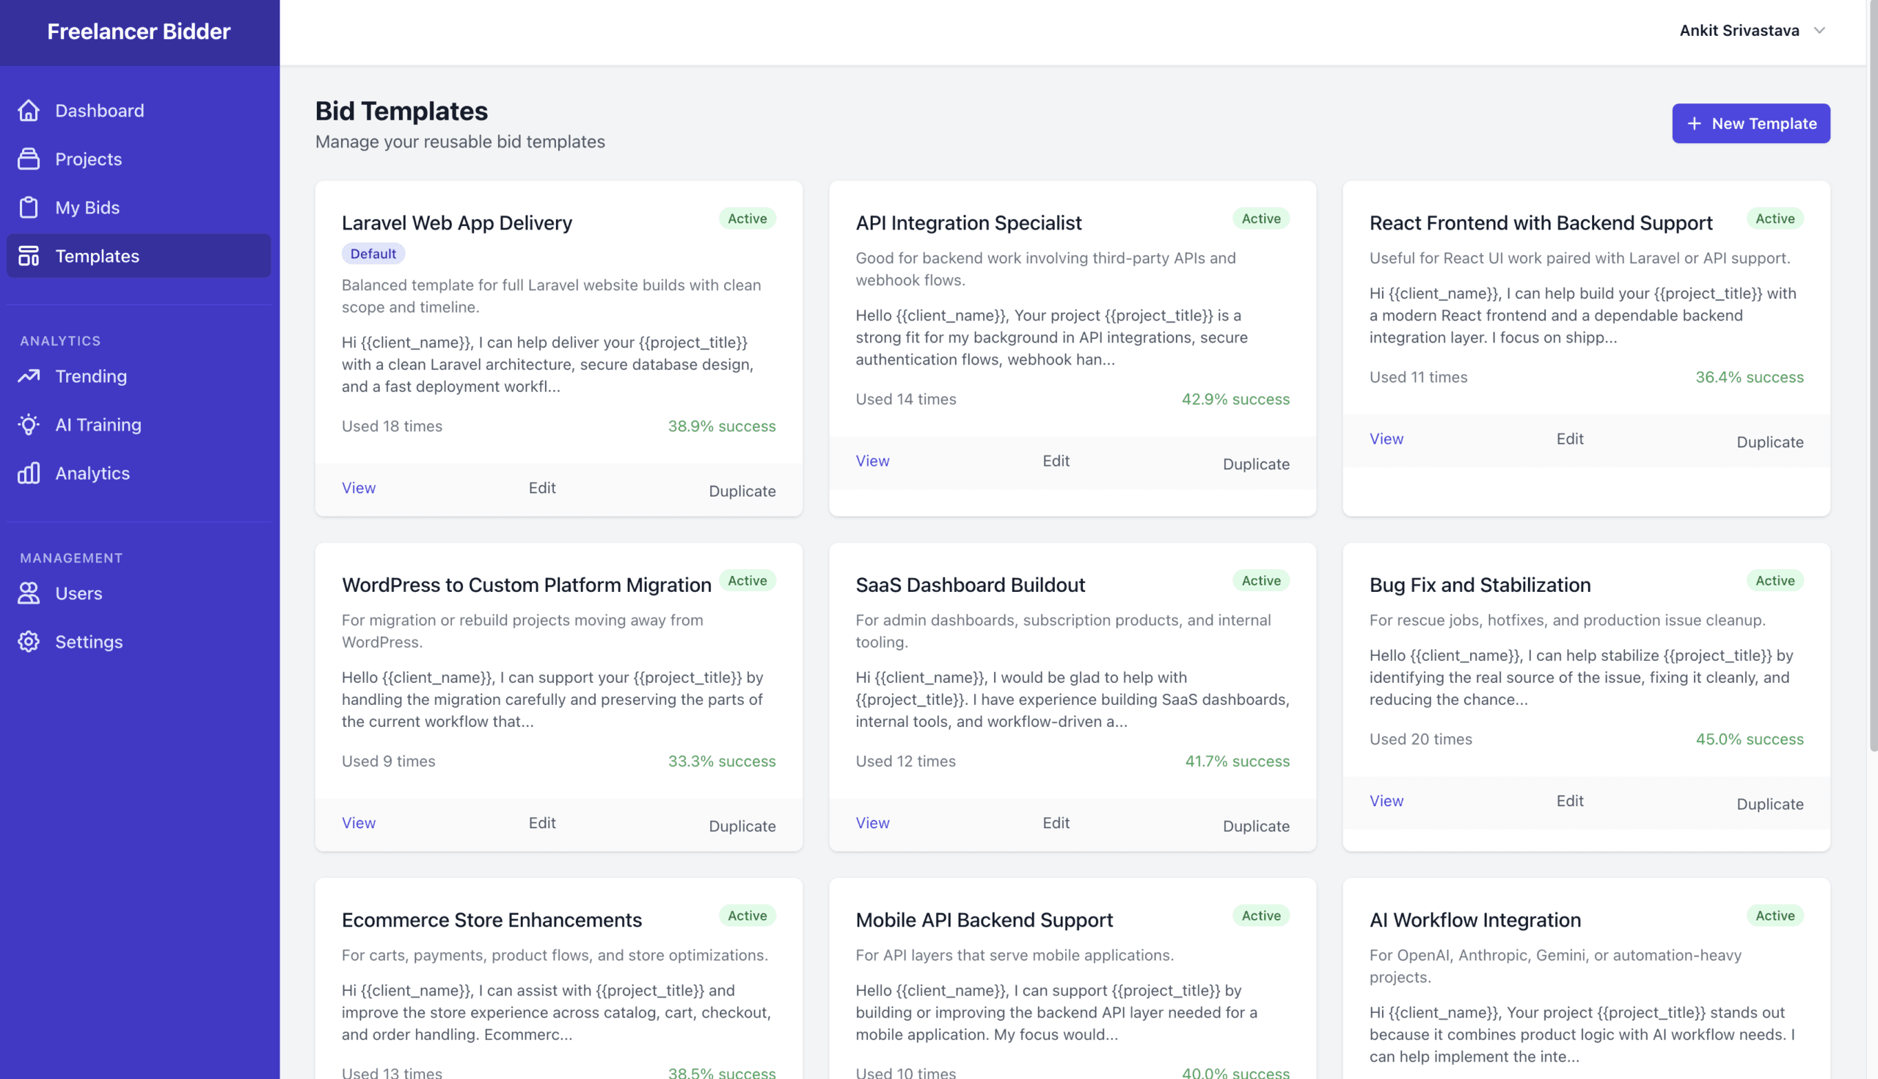Viewport: 1878px width, 1079px height.
Task: Click the My Bids clipboard icon
Action: coord(28,208)
